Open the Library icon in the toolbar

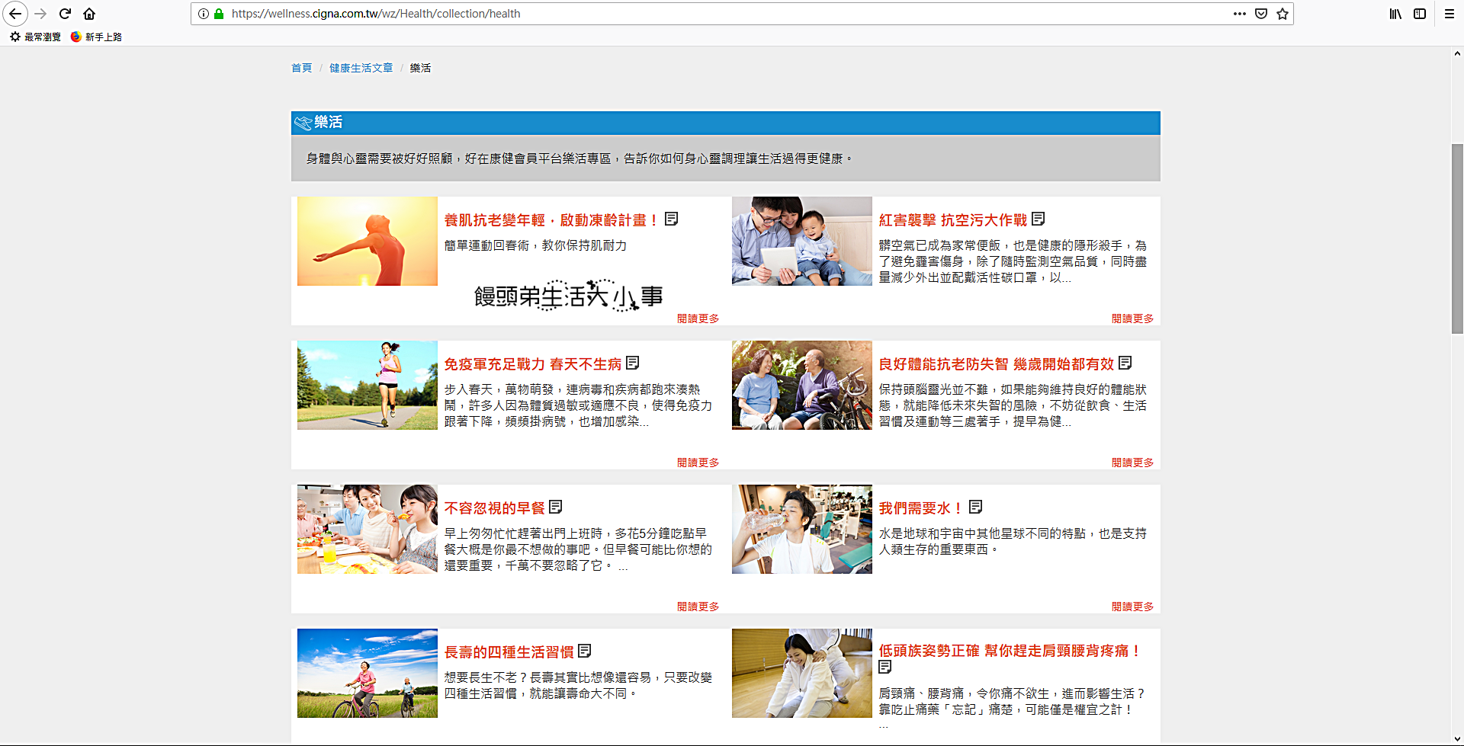click(x=1395, y=14)
